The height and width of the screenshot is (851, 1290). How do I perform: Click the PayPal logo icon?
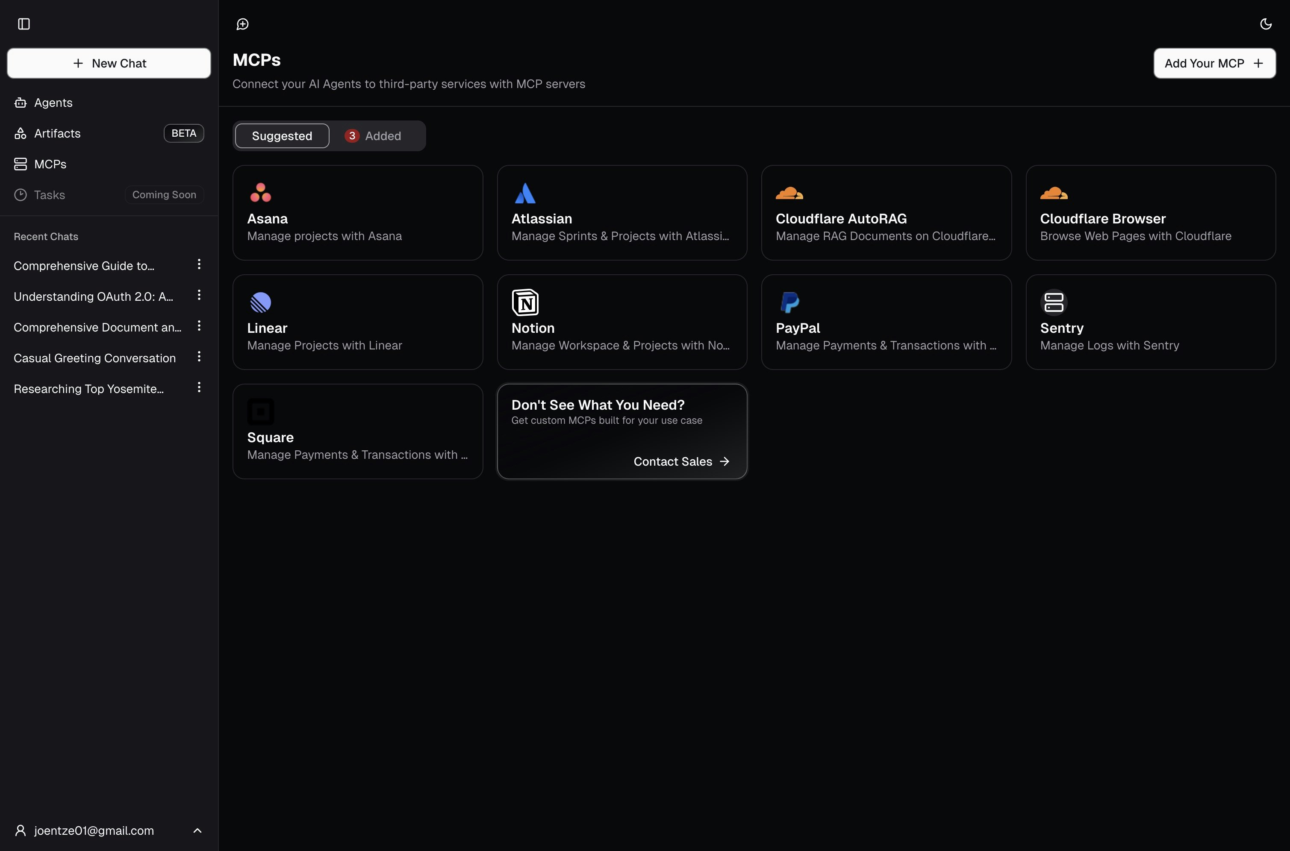pyautogui.click(x=789, y=302)
